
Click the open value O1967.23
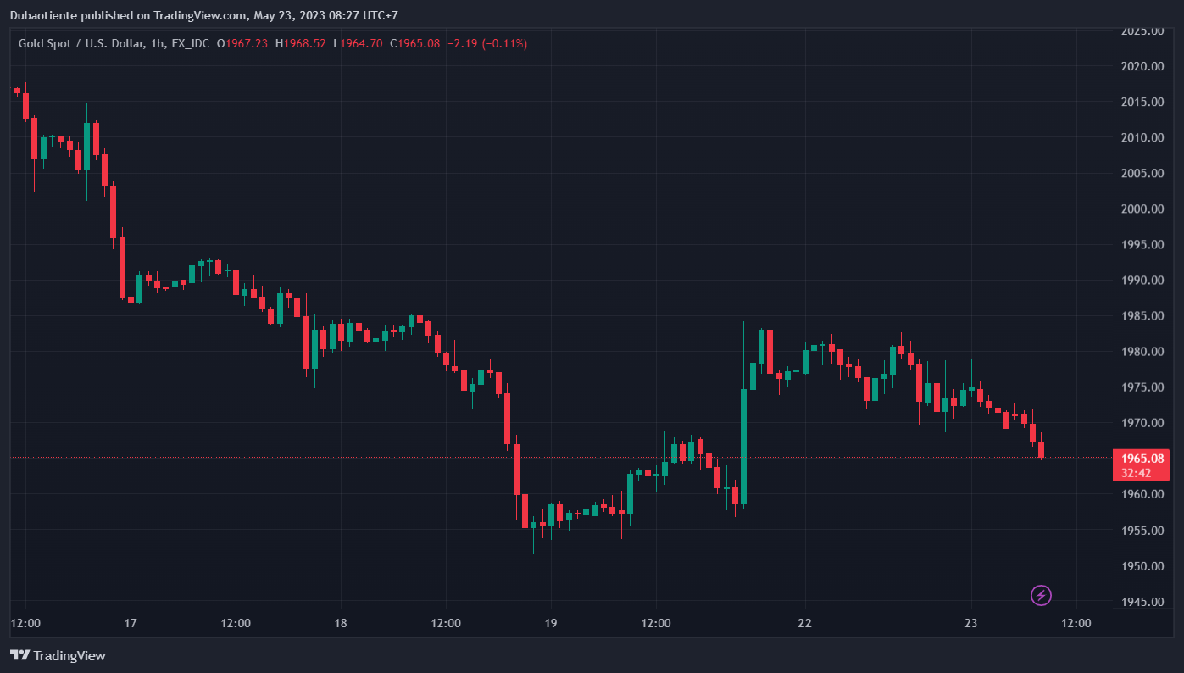click(242, 43)
